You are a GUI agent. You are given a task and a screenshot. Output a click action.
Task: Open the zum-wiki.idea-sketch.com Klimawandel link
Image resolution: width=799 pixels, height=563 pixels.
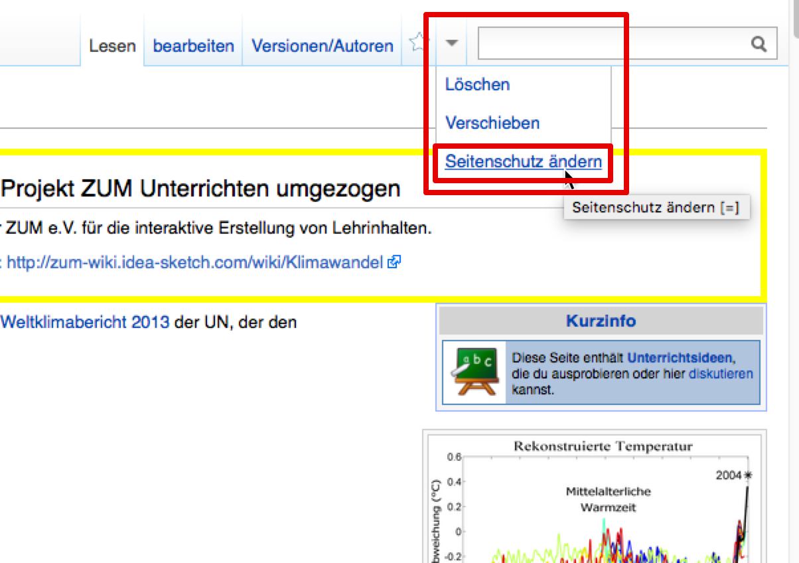tap(194, 263)
